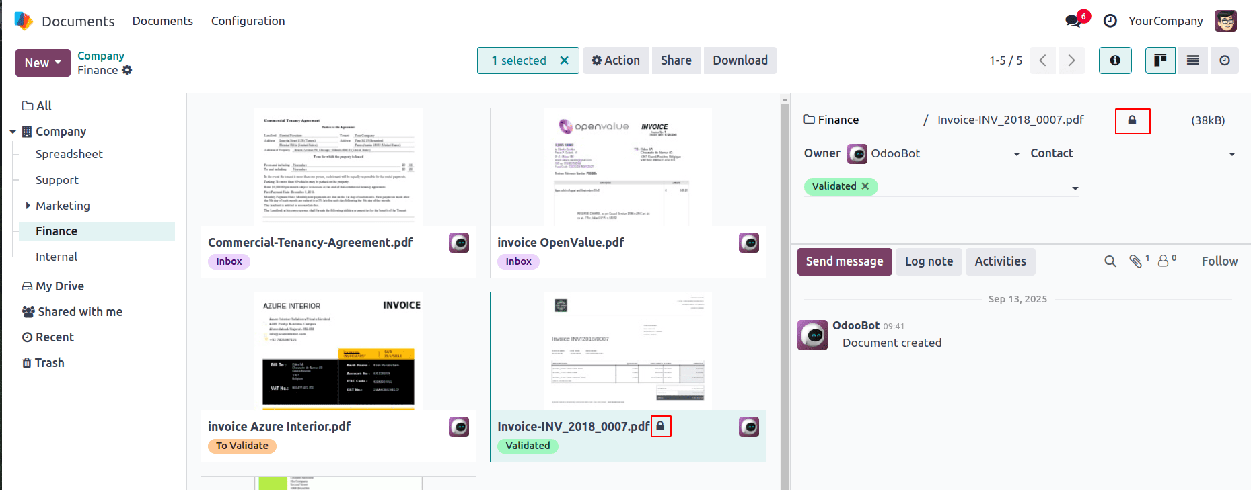Open the Documents menu

pos(163,21)
